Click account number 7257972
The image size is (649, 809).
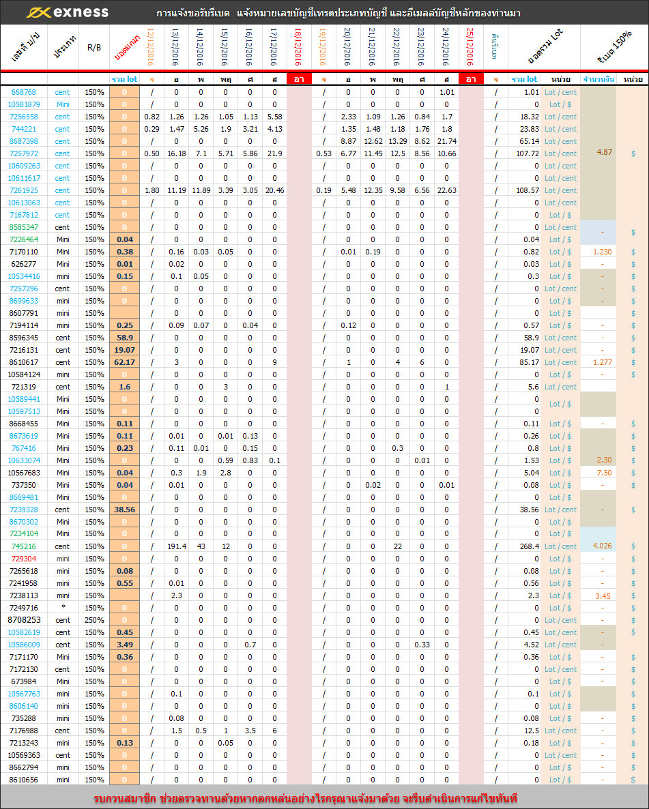pos(24,153)
